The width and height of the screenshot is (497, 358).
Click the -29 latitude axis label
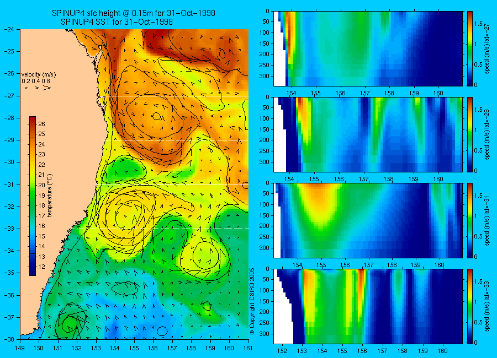click(x=9, y=140)
